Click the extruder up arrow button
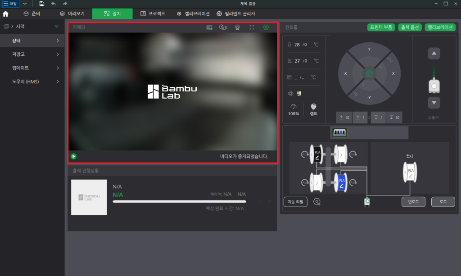461x276 pixels. (x=434, y=54)
